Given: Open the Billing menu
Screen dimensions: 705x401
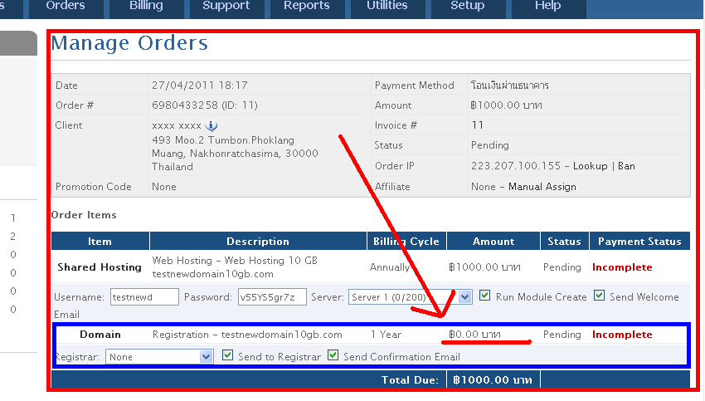Looking at the screenshot, I should pyautogui.click(x=146, y=7).
